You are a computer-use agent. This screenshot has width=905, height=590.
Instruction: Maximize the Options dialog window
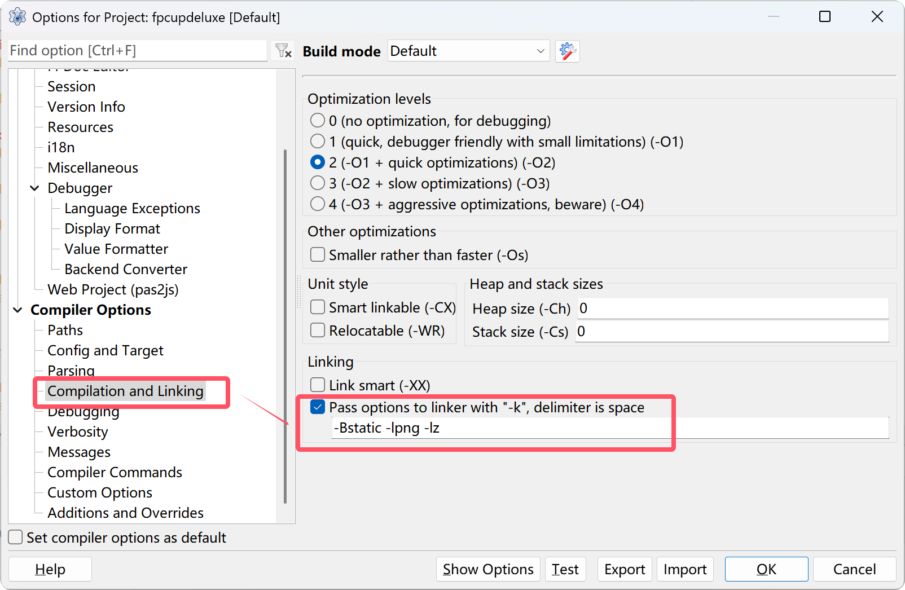(x=824, y=17)
